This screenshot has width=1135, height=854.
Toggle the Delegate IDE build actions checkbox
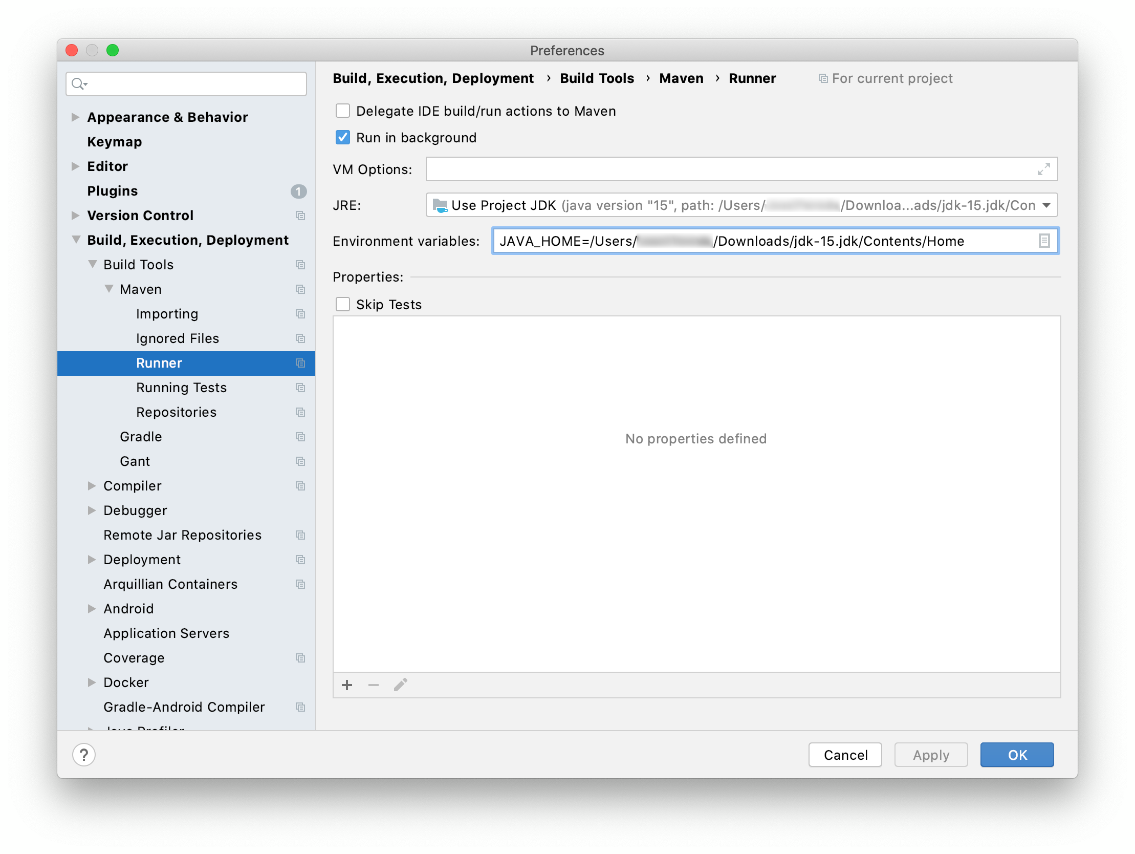point(344,111)
